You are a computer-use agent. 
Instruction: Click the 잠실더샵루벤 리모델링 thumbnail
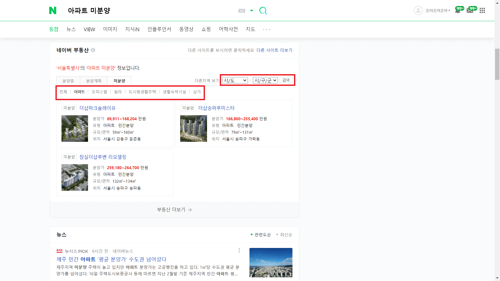click(75, 177)
